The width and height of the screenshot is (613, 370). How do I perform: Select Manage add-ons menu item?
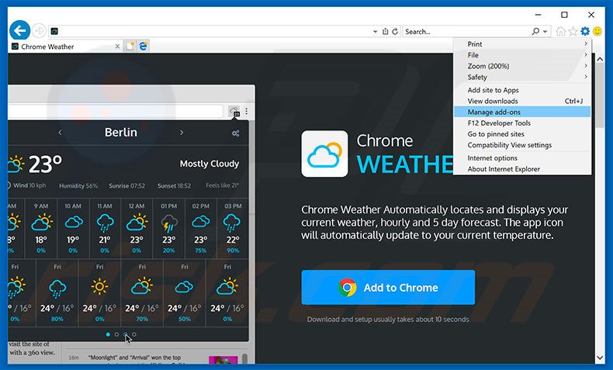(522, 112)
